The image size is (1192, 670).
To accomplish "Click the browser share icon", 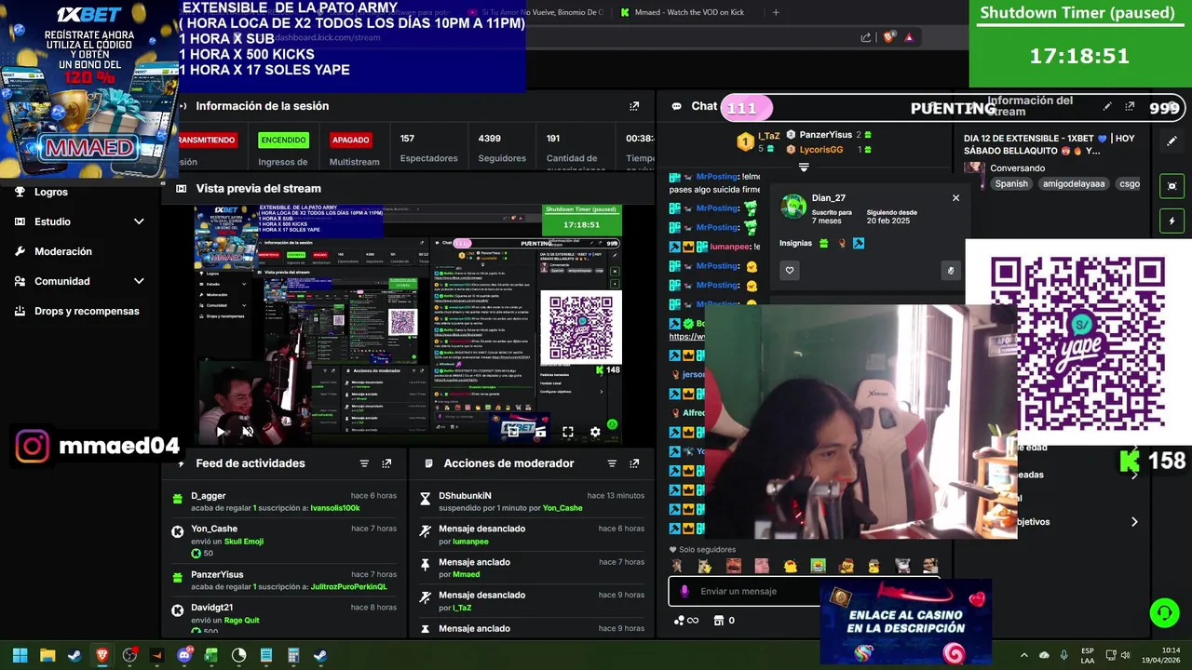I will click(866, 37).
